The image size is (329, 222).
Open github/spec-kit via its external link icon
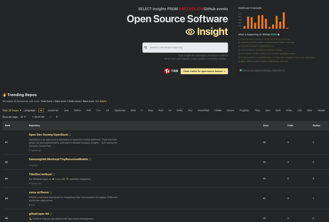51,213
